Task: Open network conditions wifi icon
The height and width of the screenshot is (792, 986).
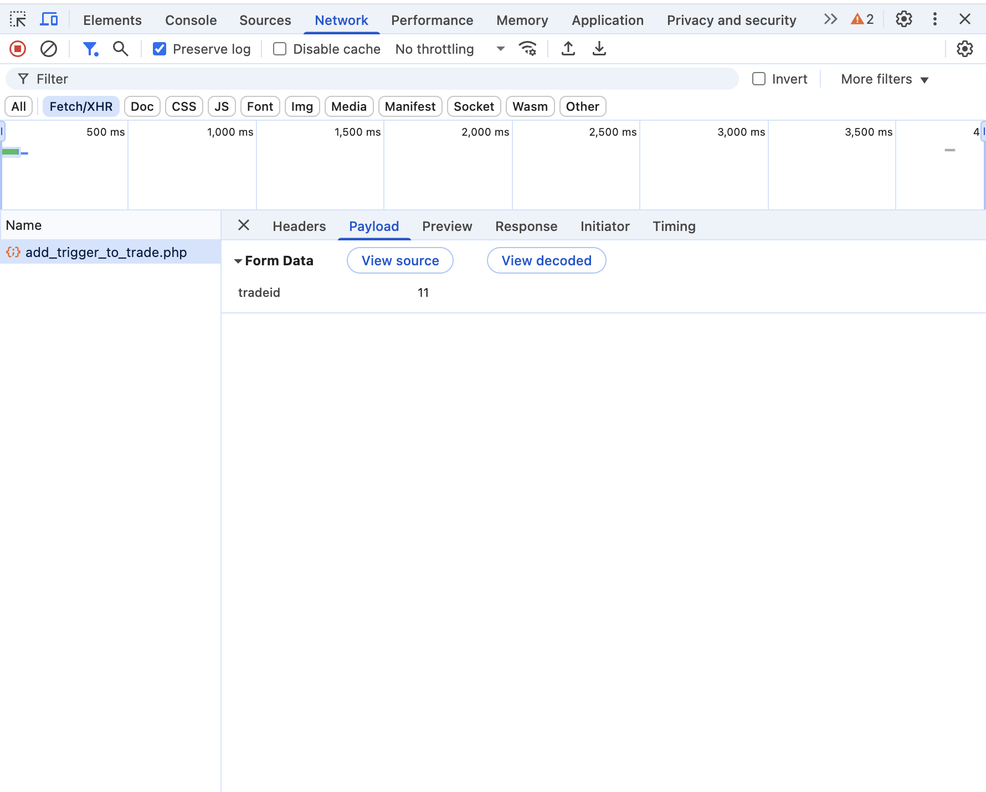Action: (527, 49)
